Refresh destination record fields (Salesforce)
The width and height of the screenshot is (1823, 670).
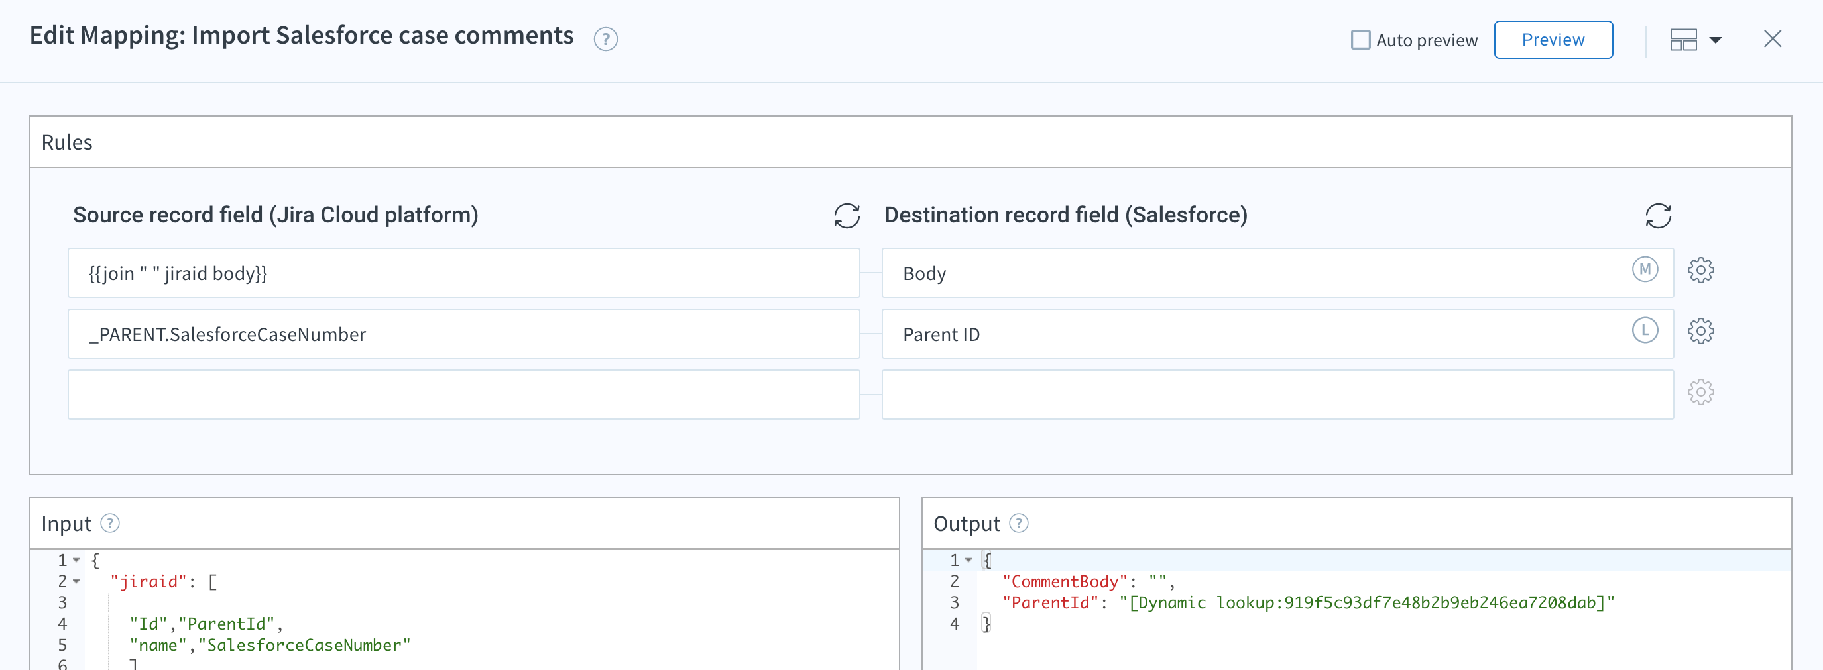coord(1657,216)
